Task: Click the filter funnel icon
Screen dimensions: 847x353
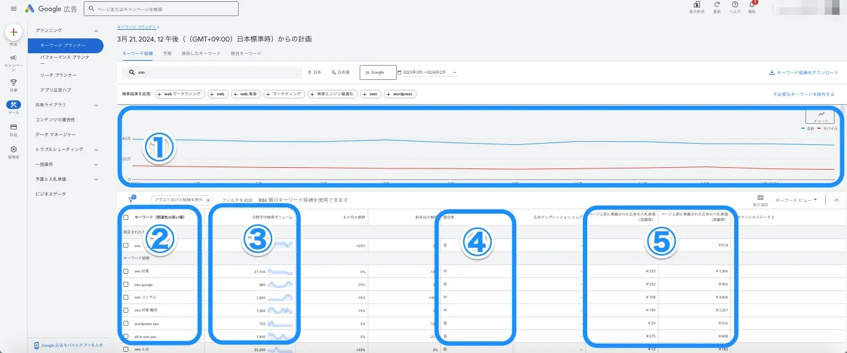Action: (131, 200)
